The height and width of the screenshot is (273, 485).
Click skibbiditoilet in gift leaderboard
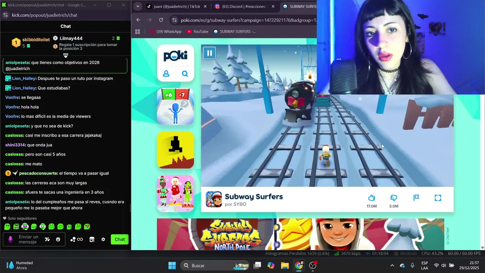(36, 39)
